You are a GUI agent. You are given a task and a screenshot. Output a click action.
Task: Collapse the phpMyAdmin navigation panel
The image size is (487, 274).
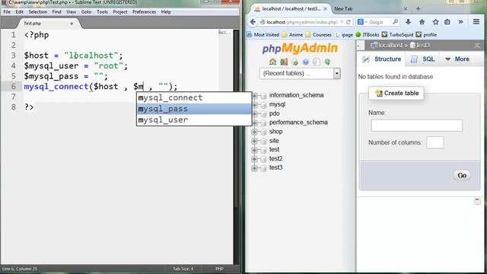coord(360,46)
